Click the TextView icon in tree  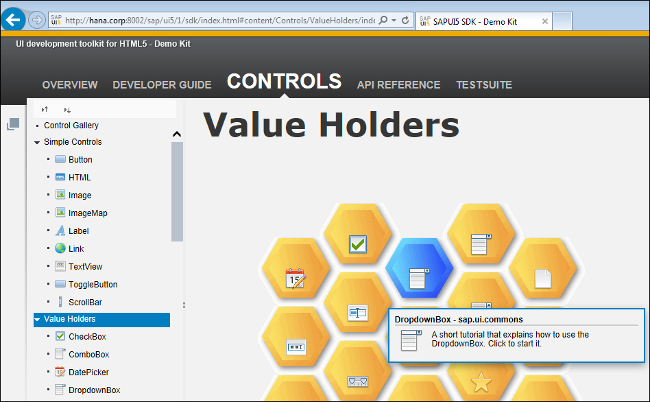click(60, 266)
